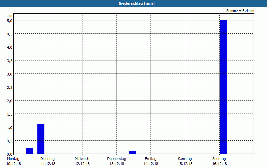The image size is (267, 167).
Task: Click the Dienstag axis label
Action: point(47,159)
